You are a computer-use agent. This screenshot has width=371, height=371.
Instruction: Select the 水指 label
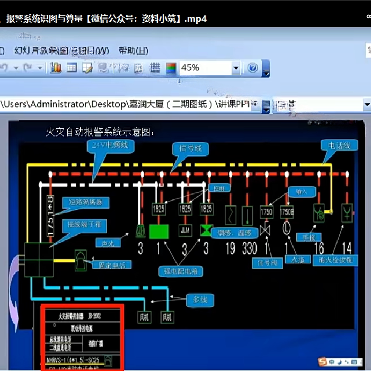298,260
